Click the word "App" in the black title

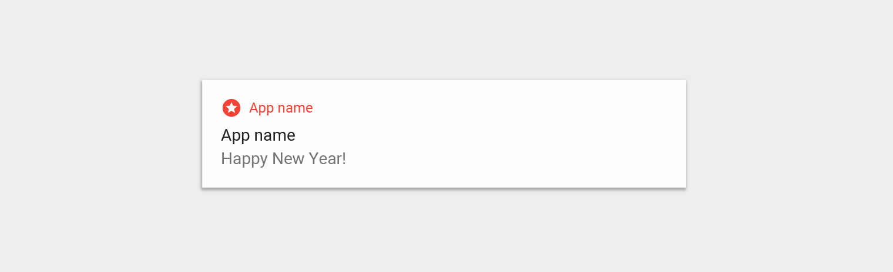coord(236,135)
